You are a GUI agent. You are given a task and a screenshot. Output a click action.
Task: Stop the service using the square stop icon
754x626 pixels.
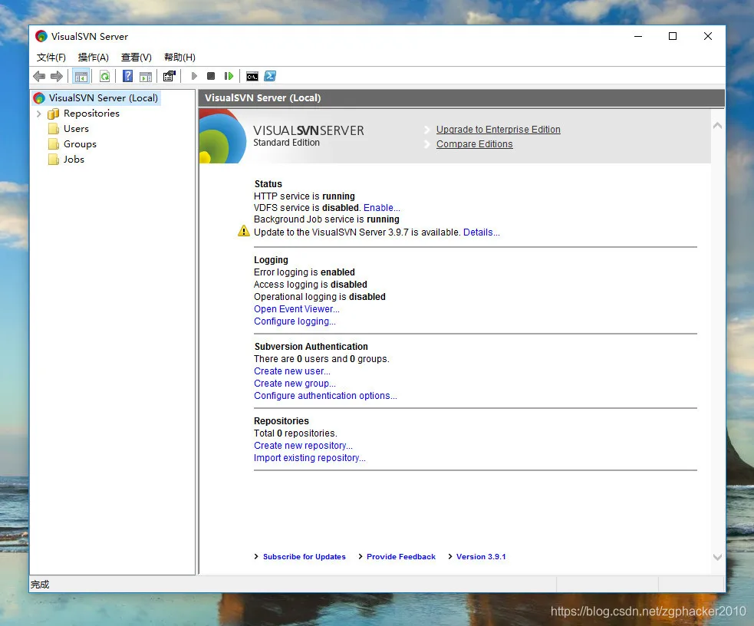point(210,75)
